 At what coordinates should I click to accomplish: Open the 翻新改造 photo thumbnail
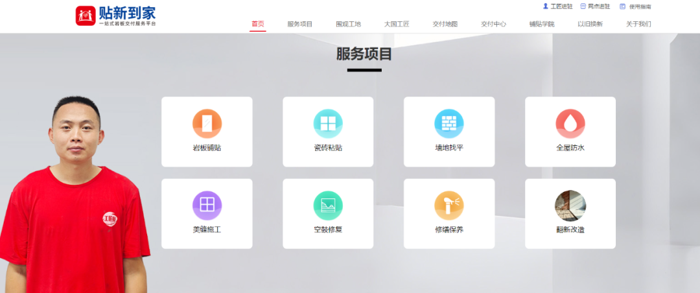click(x=570, y=205)
